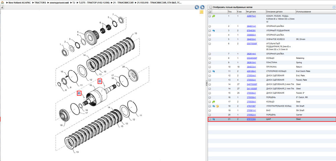
Task: Go to previous diagram with left arrow
Action: tap(197, 7)
